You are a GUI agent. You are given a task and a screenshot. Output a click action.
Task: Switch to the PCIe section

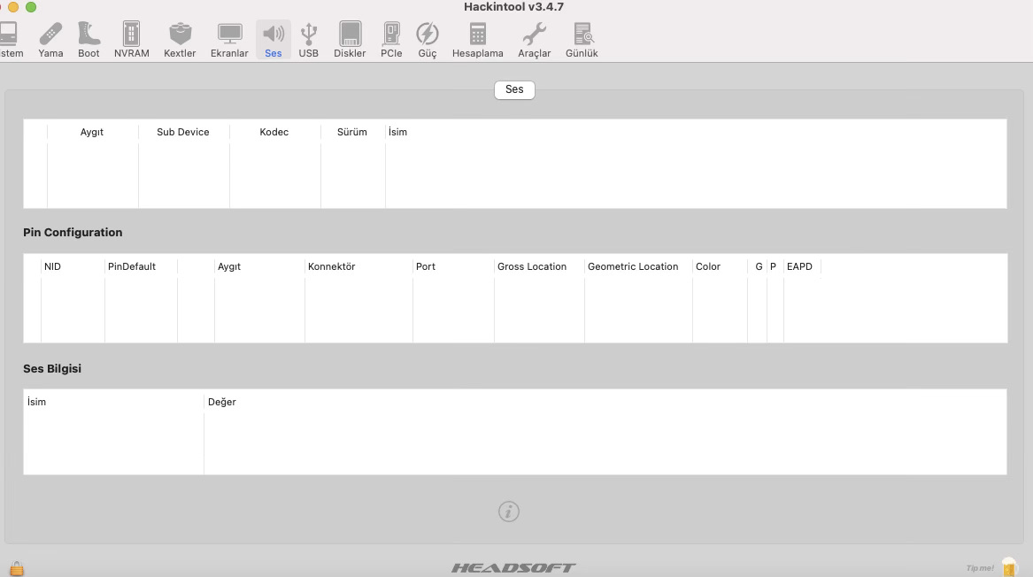point(391,40)
